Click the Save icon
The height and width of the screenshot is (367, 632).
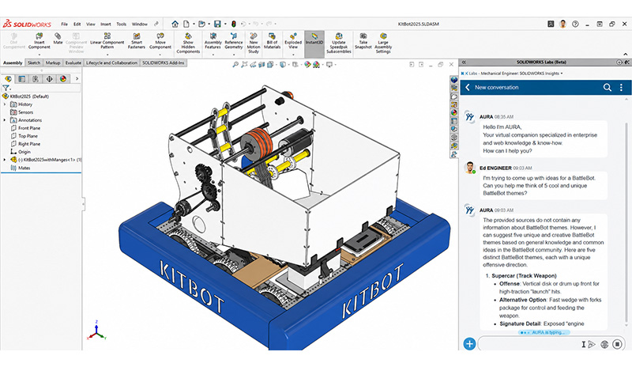pos(217,24)
